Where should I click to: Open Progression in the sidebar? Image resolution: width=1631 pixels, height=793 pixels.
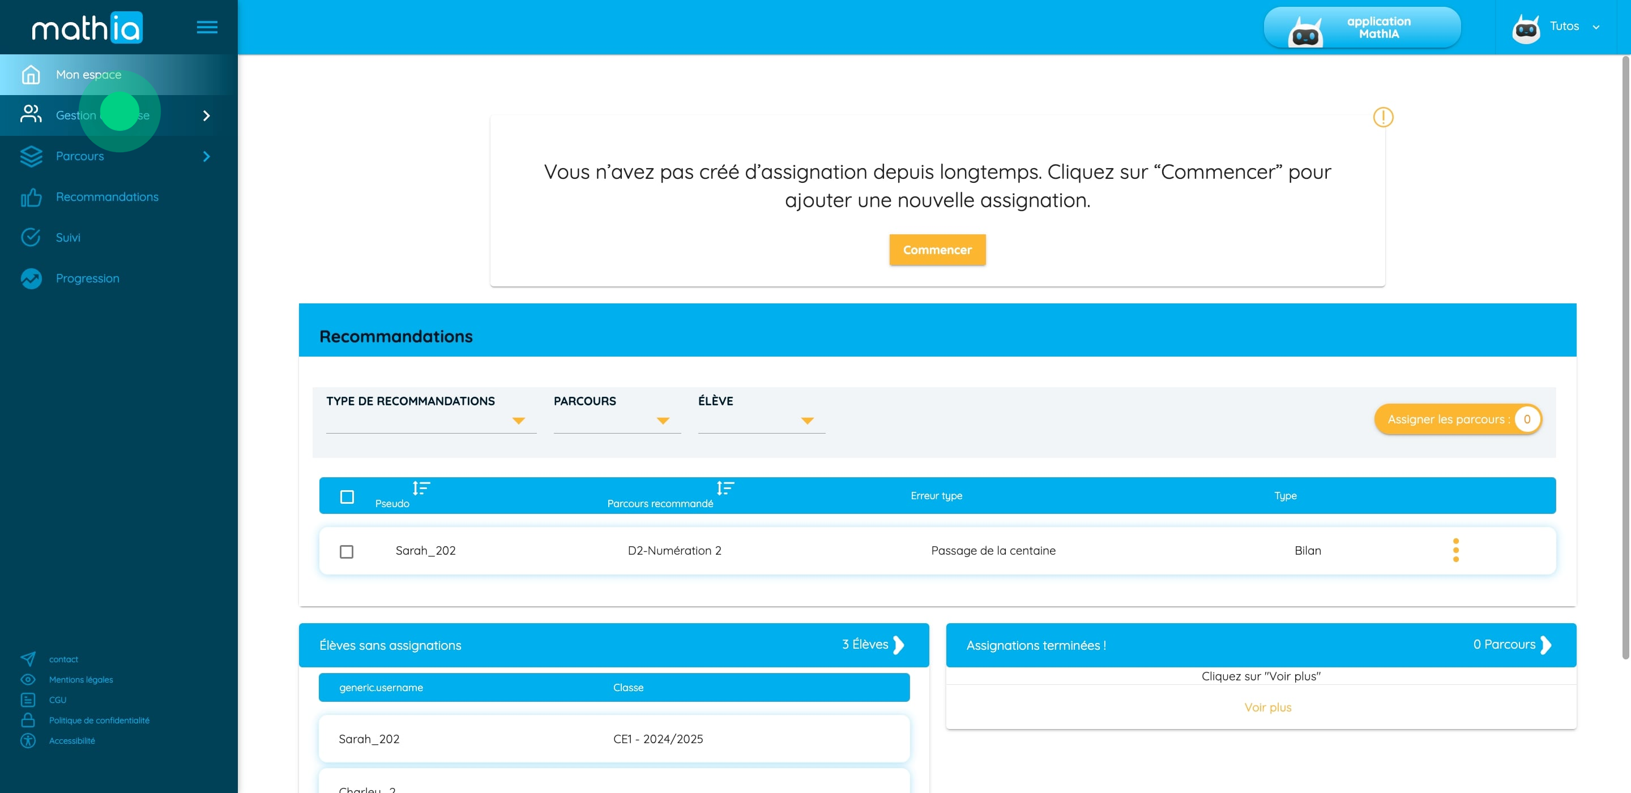[119, 278]
